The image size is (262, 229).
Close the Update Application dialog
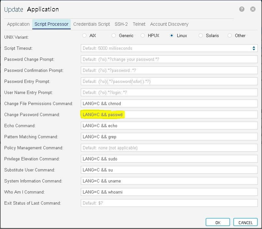click(x=253, y=9)
